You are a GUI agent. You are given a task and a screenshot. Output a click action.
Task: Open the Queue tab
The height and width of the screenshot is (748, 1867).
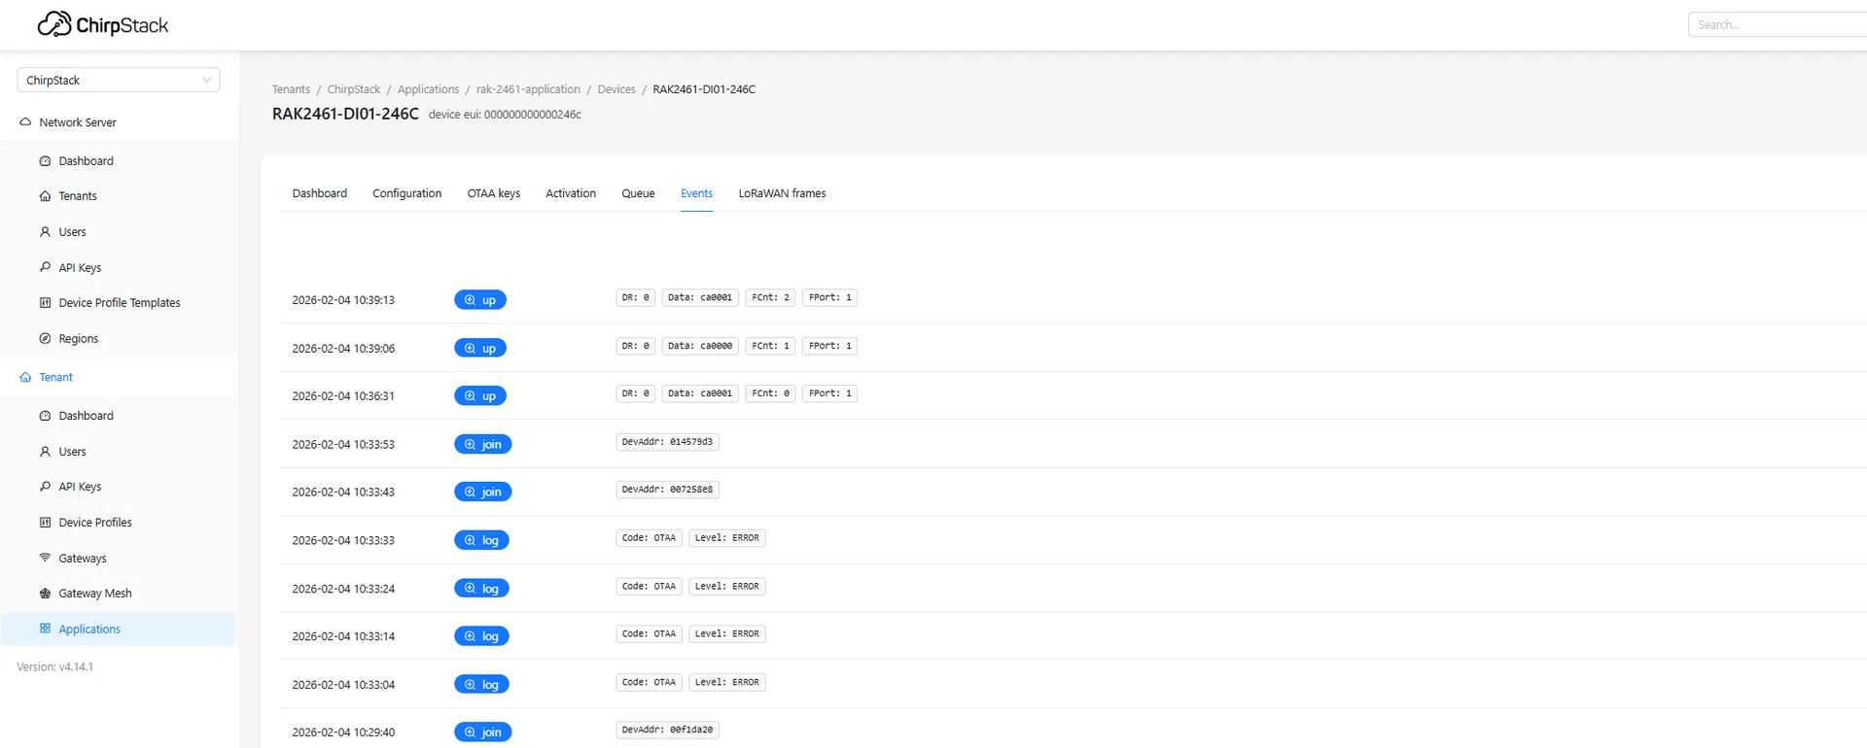(x=638, y=193)
